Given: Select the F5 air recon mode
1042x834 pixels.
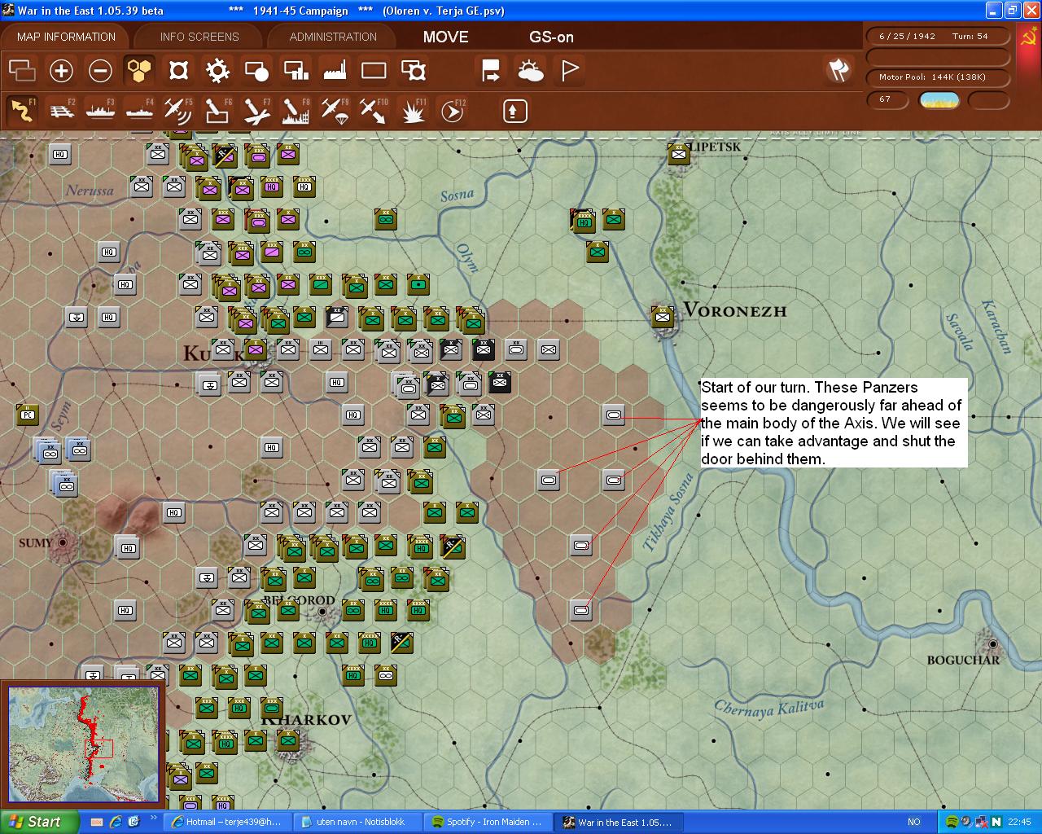Looking at the screenshot, I should 178,111.
